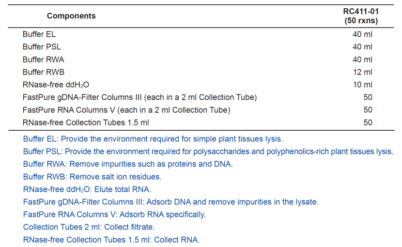This screenshot has width=402, height=247.
Task: Click Buffer RWB salt ion residues text
Action: click(x=93, y=177)
